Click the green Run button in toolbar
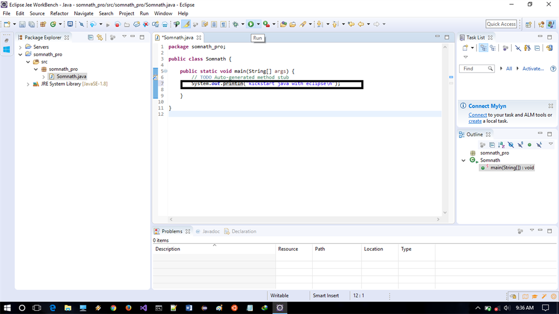559x314 pixels. click(x=251, y=24)
